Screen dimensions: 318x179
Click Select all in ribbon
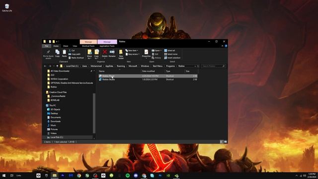[169, 50]
